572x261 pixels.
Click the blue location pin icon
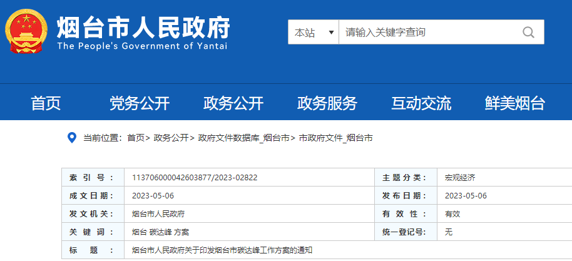pyautogui.click(x=72, y=138)
